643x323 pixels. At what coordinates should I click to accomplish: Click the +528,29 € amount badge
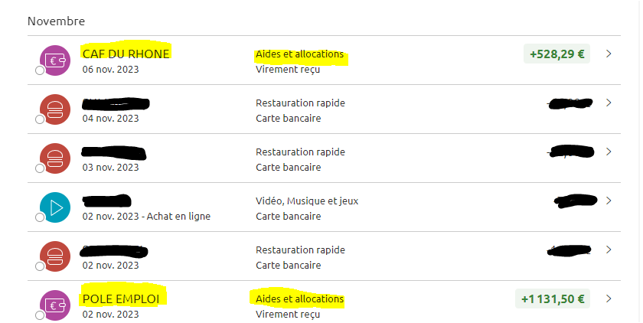tap(557, 54)
